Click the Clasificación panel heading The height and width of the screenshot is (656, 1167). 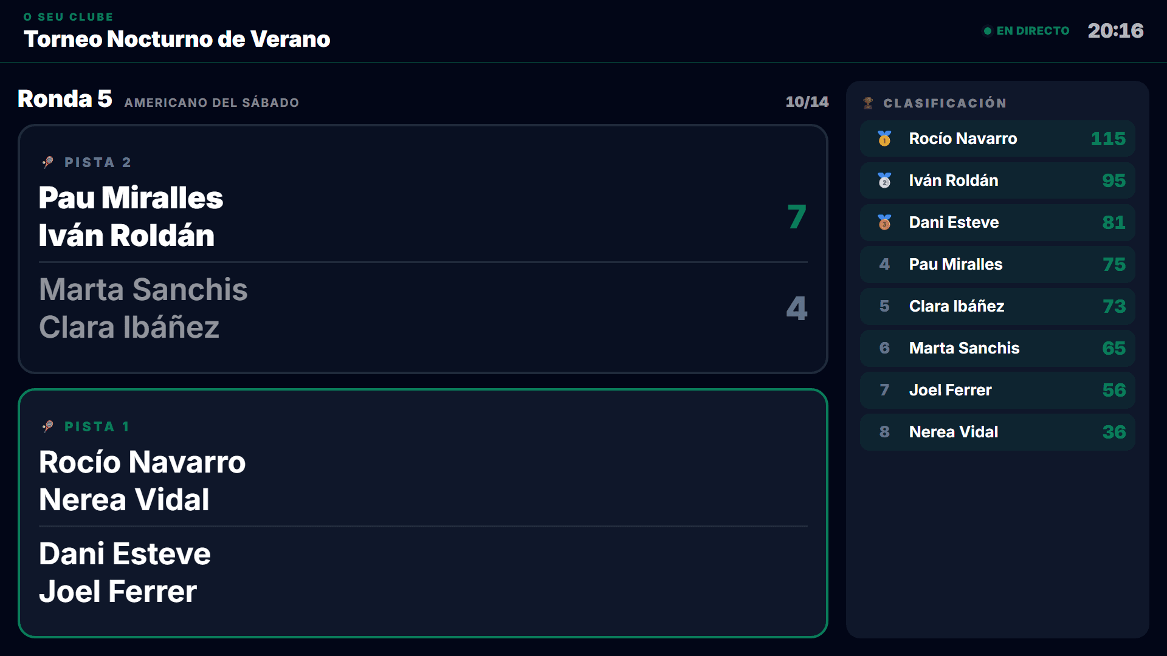945,103
